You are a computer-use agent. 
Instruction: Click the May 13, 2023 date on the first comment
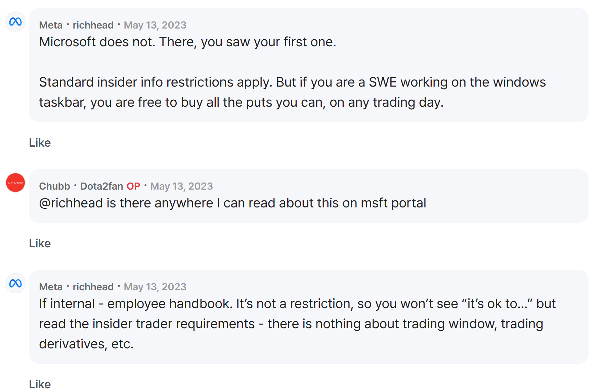pos(155,25)
